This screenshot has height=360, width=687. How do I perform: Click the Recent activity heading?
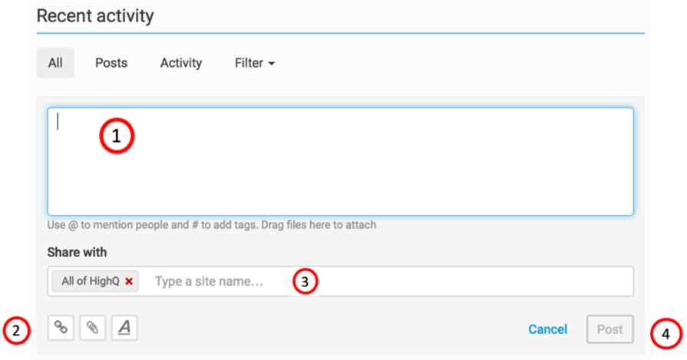pos(95,15)
